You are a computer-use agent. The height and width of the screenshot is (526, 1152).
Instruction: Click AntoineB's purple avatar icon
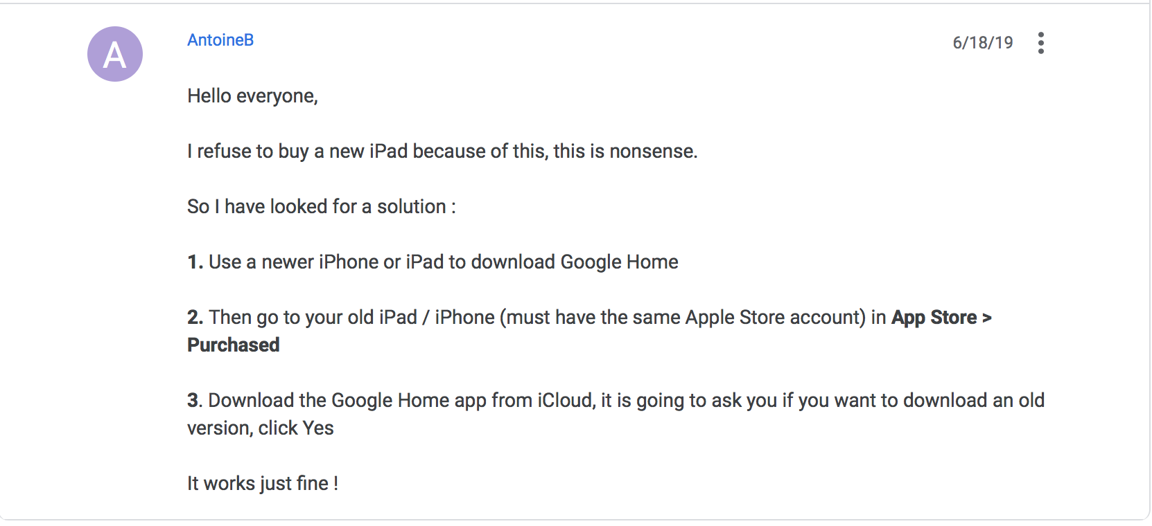click(115, 54)
